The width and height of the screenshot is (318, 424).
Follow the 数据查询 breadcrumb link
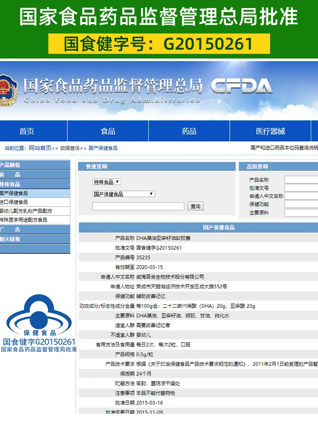tap(70, 148)
